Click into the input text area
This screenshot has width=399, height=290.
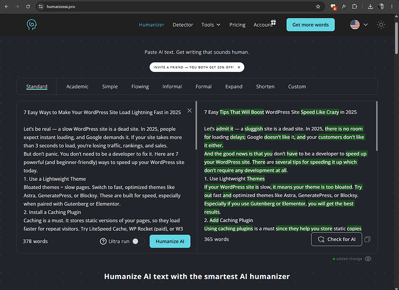[x=104, y=170]
